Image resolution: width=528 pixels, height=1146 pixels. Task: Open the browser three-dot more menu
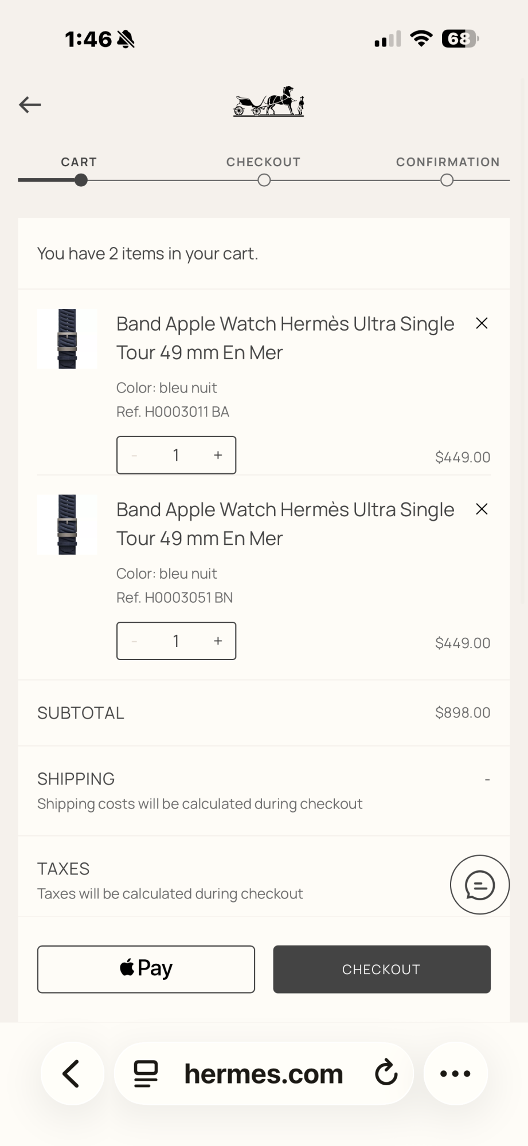click(x=455, y=1073)
